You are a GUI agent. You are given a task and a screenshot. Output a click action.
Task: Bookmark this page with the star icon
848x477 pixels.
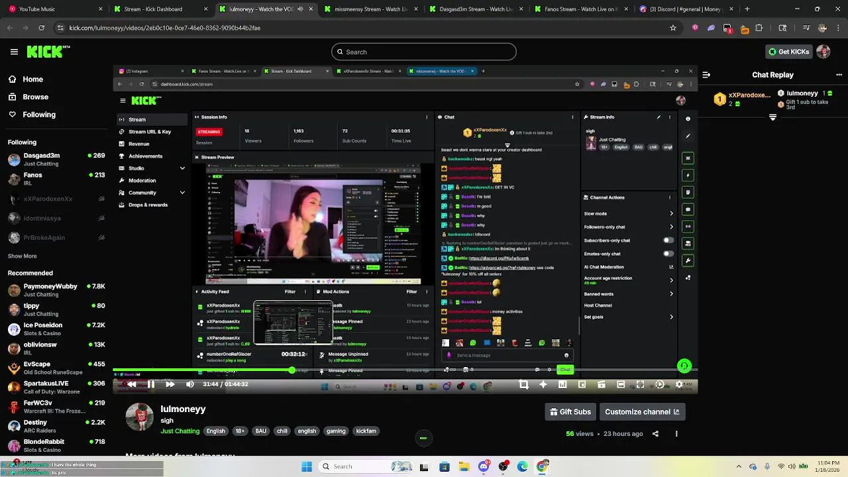tap(673, 28)
